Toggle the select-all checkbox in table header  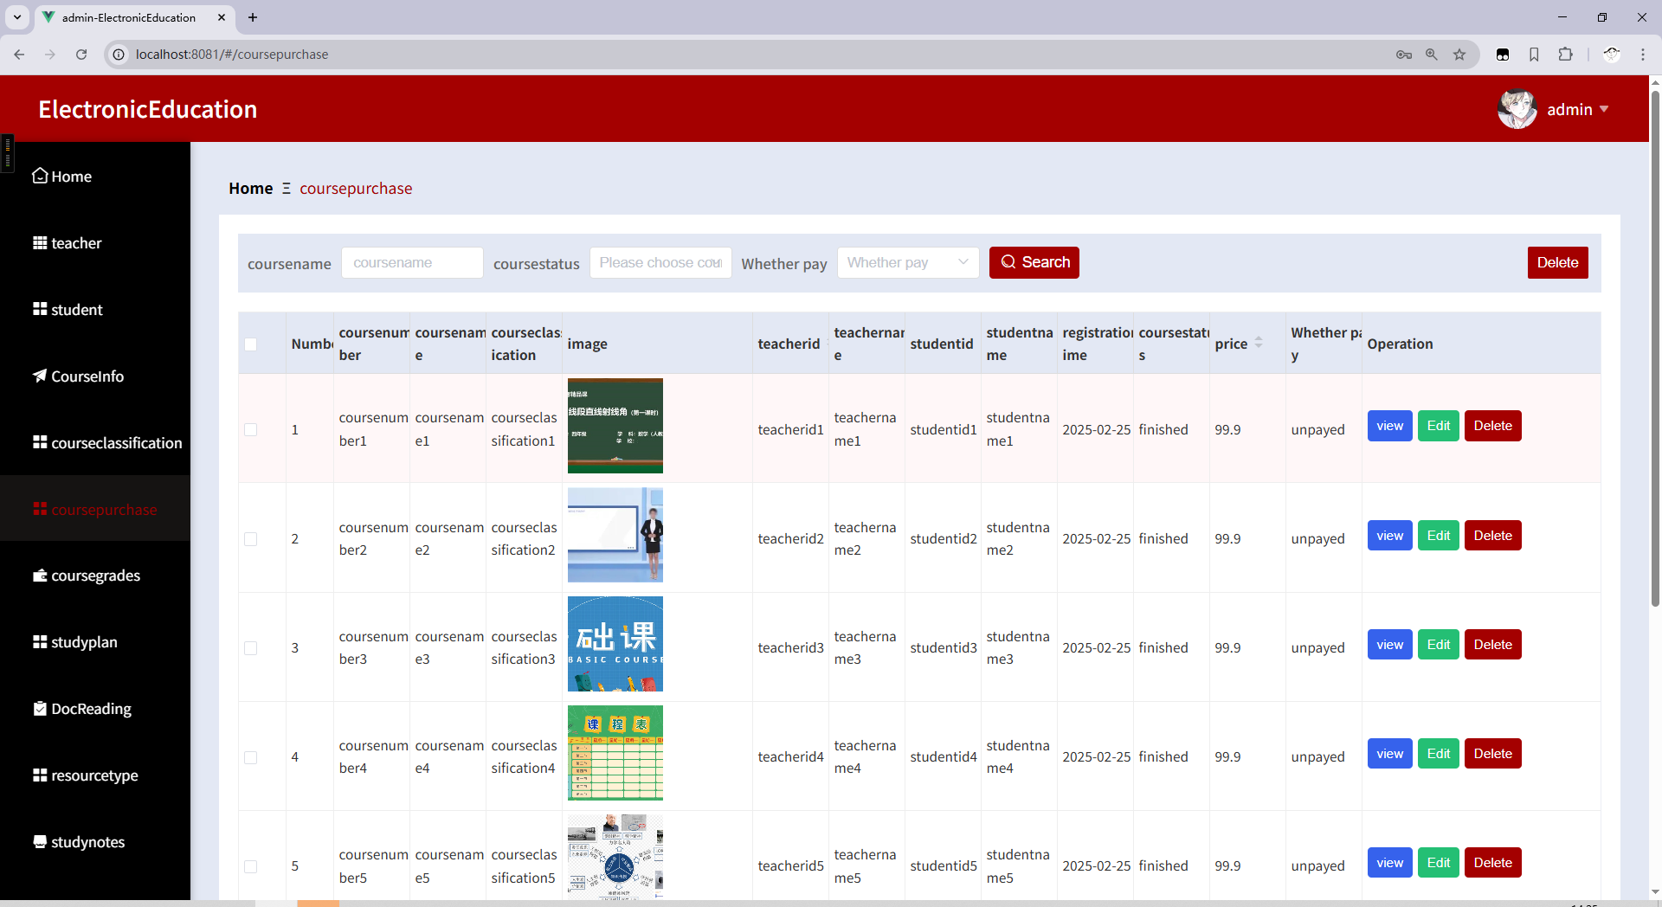[x=251, y=344]
